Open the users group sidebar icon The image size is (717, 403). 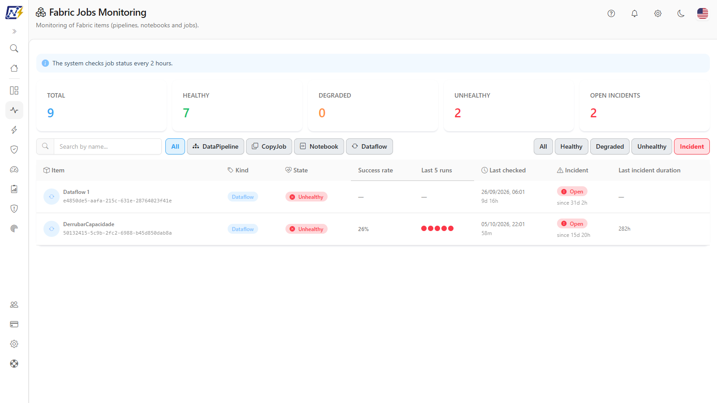coord(14,304)
